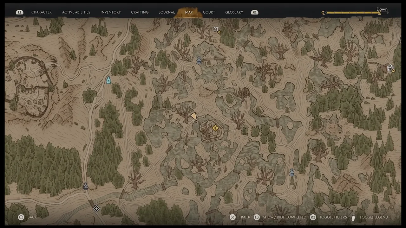Open the Glossary tab
The height and width of the screenshot is (228, 406).
pyautogui.click(x=234, y=12)
